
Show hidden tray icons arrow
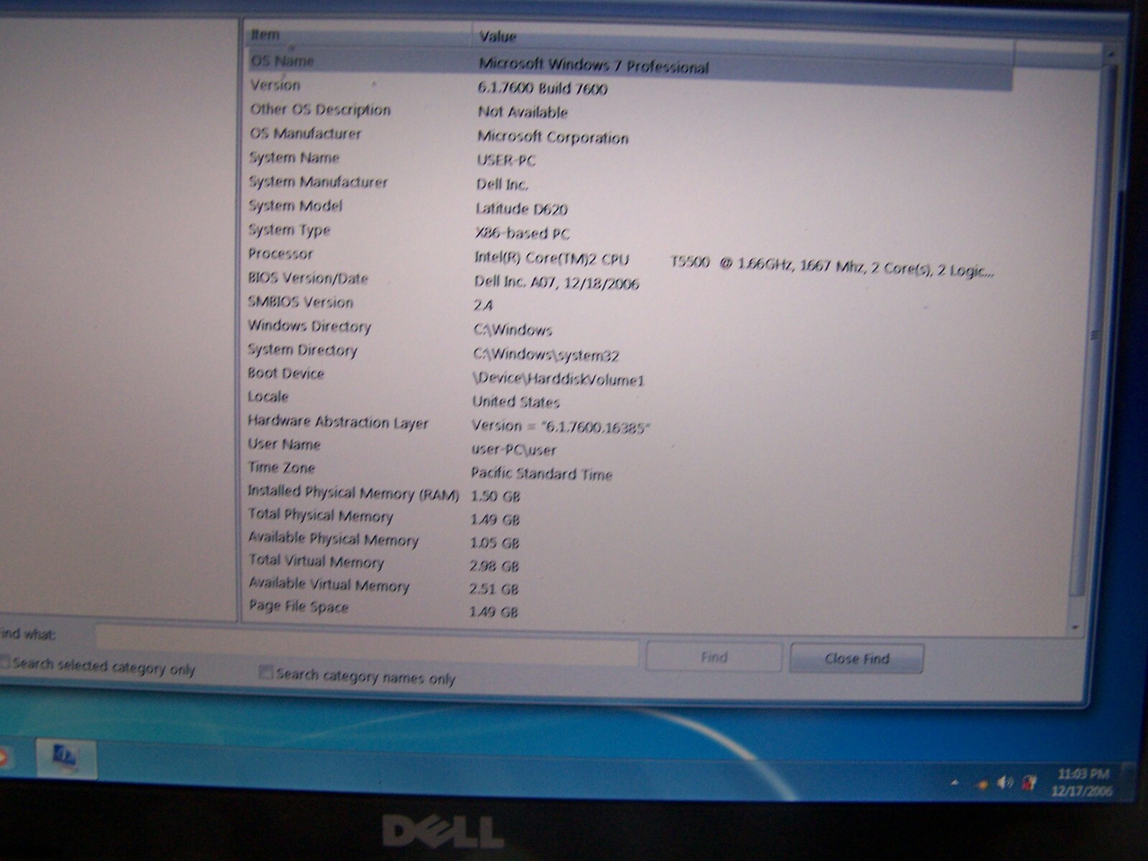point(954,784)
